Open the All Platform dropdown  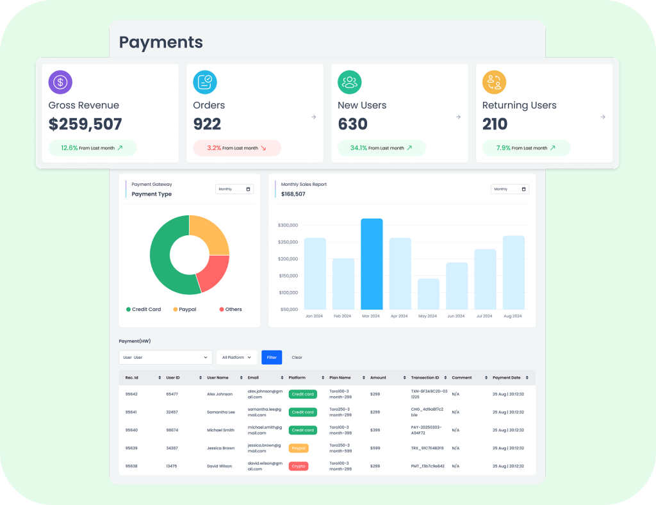pos(236,357)
